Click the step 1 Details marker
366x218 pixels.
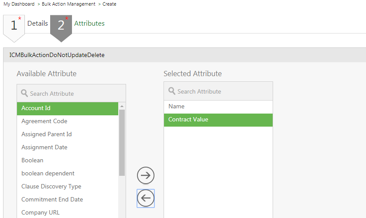[x=14, y=25]
